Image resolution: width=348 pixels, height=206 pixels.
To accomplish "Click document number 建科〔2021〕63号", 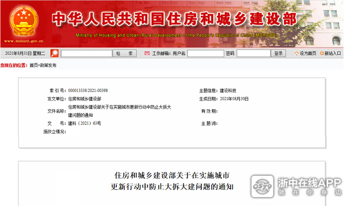I will [x=85, y=123].
